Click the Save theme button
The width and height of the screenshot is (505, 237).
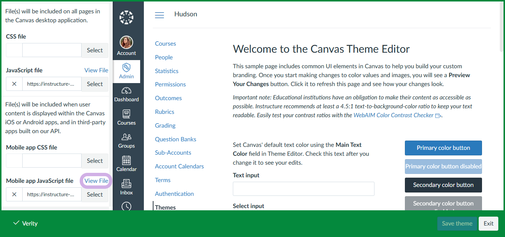[x=457, y=223]
